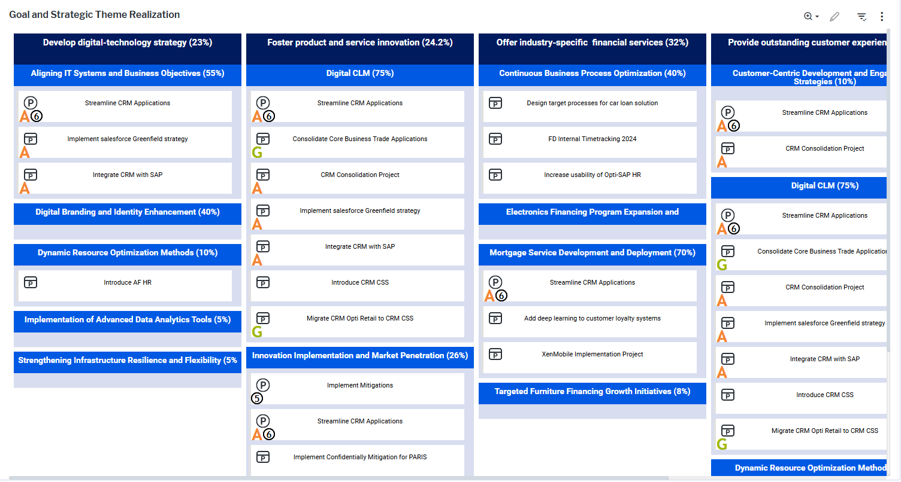The width and height of the screenshot is (901, 482).
Task: Click project icon beside FD Internal Timetracking 2024
Action: tap(495, 139)
